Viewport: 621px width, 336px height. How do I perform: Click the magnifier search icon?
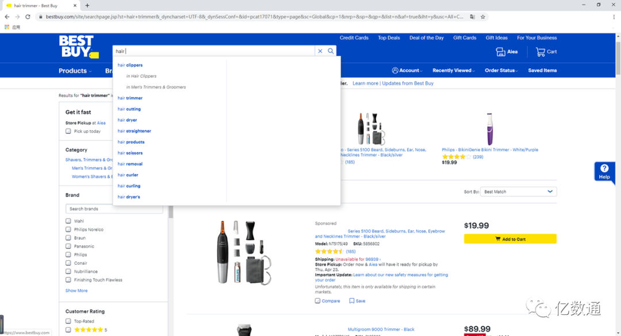[x=331, y=51]
